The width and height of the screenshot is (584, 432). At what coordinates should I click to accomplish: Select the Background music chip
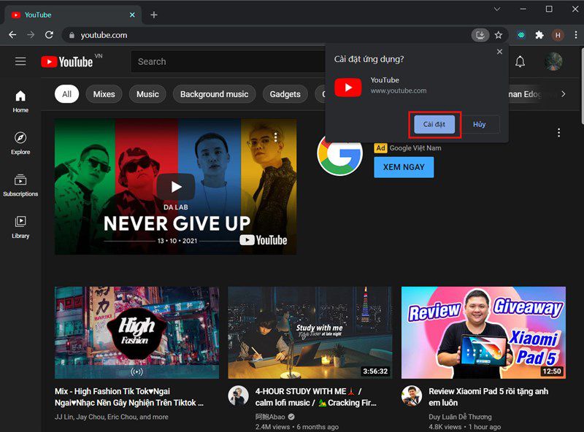[214, 94]
